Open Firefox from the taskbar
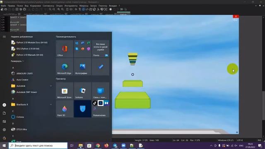This screenshot has width=265, height=149. pyautogui.click(x=106, y=145)
